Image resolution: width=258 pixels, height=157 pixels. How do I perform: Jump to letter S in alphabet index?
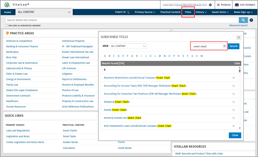coord(183,56)
